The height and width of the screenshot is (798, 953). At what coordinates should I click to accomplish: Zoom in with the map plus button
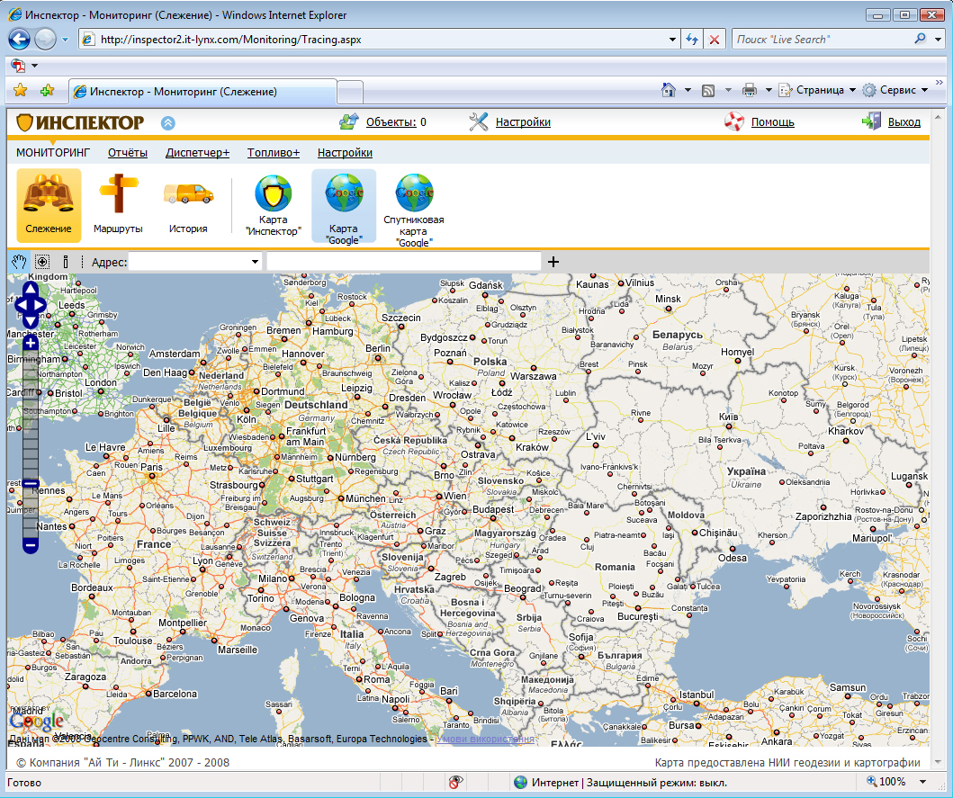[x=31, y=343]
